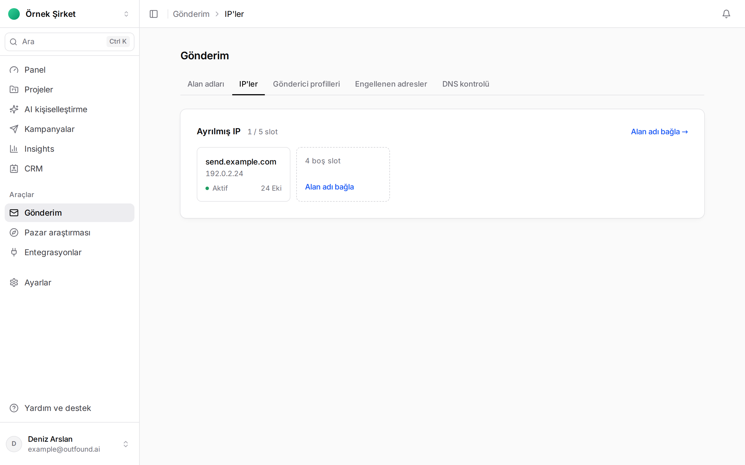745x465 pixels.
Task: Click the Entegrasyonlar plug icon
Action: 14,252
